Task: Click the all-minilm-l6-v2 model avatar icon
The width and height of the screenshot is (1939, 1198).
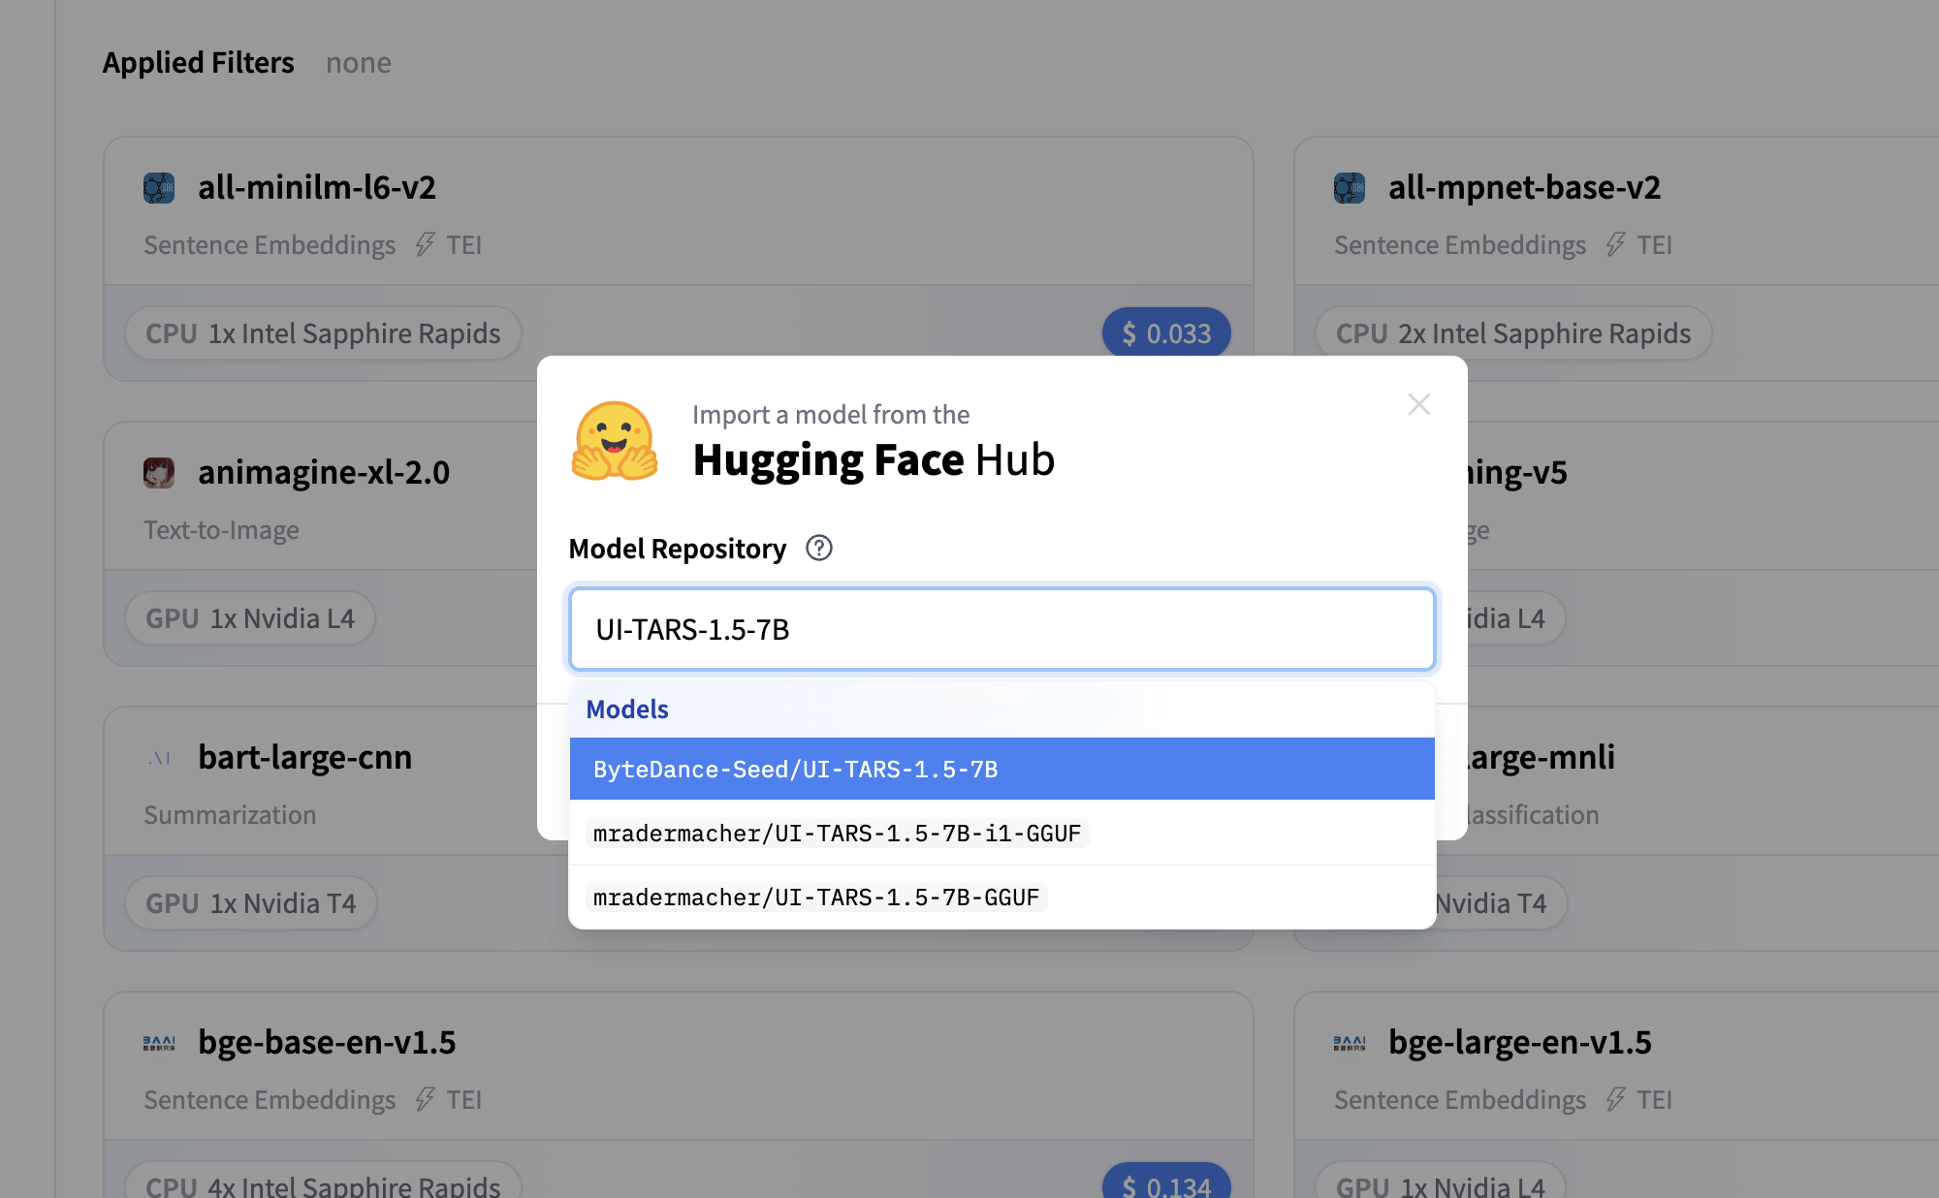Action: (x=159, y=187)
